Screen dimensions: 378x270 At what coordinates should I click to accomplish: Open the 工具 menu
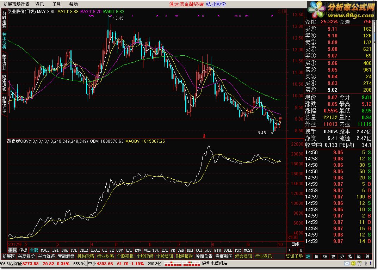[x=56, y=4]
